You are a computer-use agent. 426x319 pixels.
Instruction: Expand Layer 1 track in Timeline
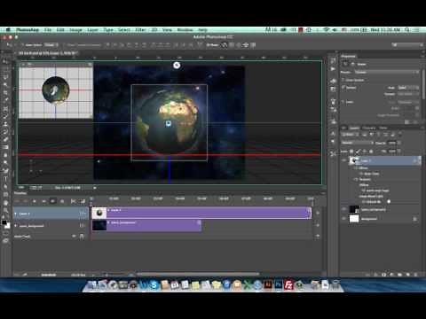[16, 214]
